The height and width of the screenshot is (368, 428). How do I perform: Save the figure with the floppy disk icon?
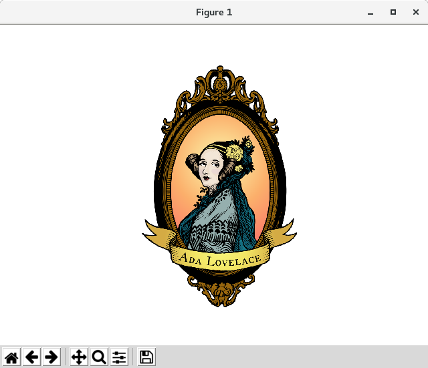click(146, 357)
